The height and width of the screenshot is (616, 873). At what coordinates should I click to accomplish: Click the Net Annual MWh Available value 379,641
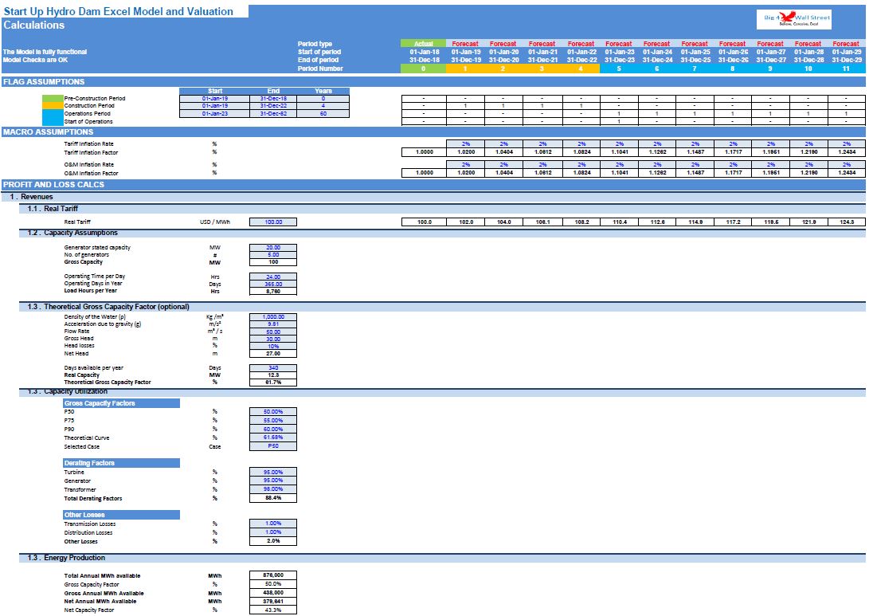click(x=272, y=601)
